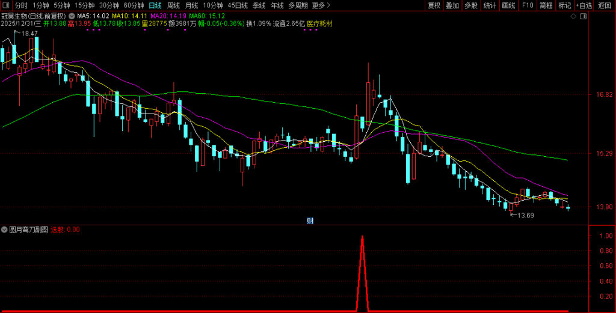This screenshot has height=313, width=616.
Task: Expand main chart indicator dropdown next to MA5
Action: pyautogui.click(x=73, y=16)
